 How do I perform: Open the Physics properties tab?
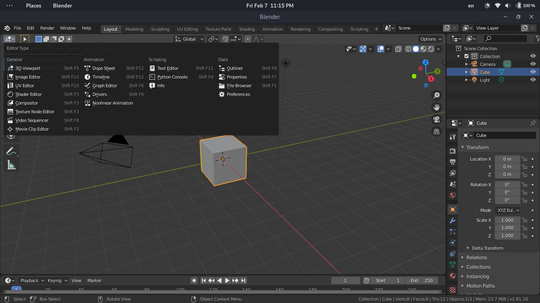[453, 243]
